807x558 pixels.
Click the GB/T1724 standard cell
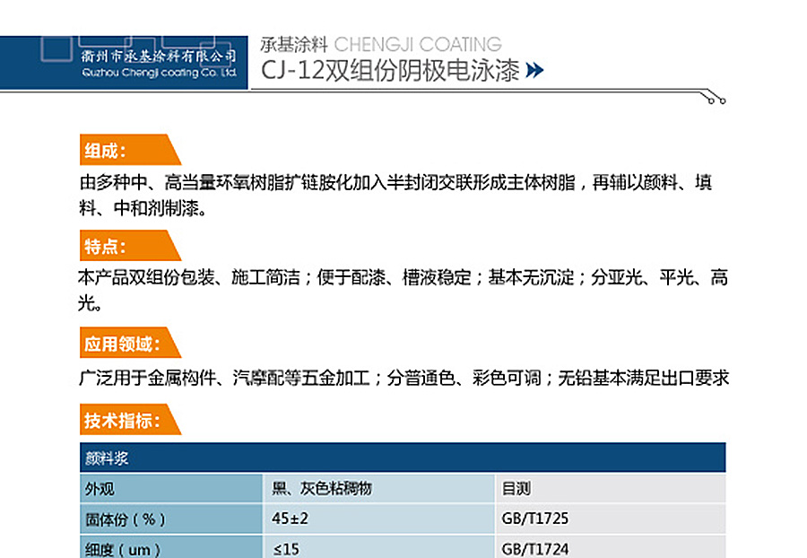click(x=611, y=546)
